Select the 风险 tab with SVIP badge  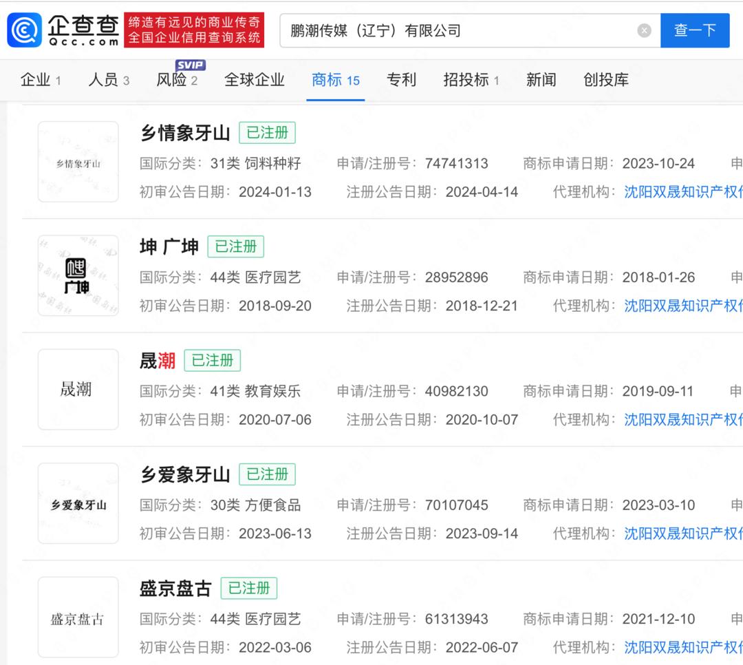pyautogui.click(x=176, y=80)
